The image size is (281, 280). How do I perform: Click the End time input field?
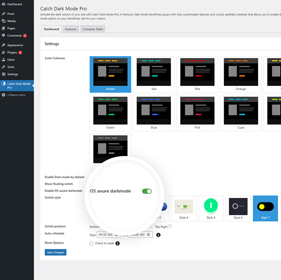[140, 235]
